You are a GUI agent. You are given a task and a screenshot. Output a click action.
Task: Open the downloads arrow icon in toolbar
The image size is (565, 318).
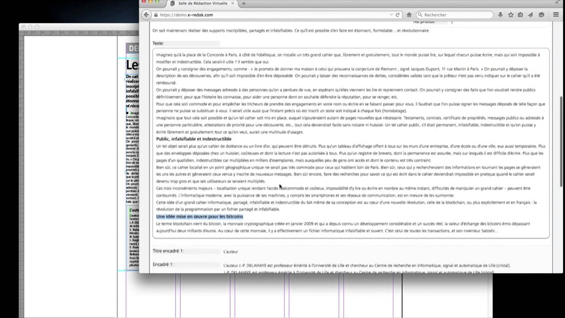(x=500, y=15)
